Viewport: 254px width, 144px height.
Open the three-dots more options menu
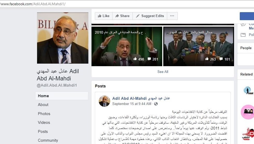[x=172, y=16]
